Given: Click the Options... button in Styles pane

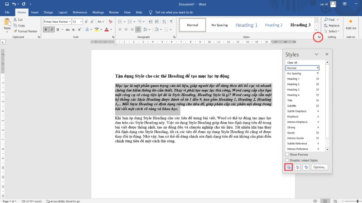Looking at the screenshot, I should click(319, 167).
